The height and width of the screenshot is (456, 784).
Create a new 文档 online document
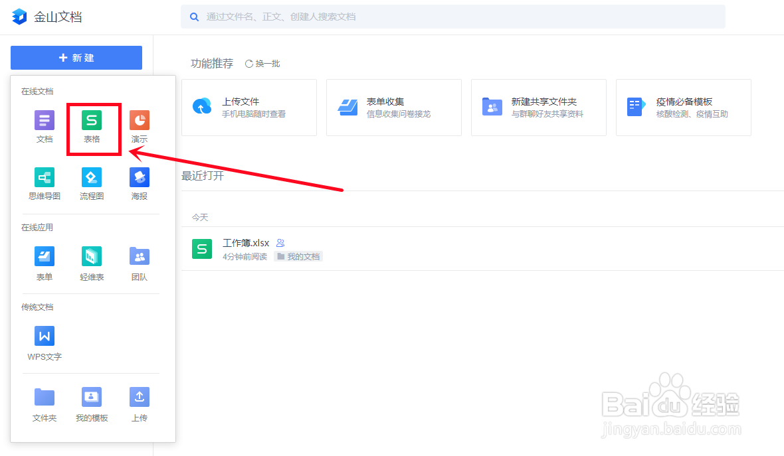pyautogui.click(x=45, y=127)
